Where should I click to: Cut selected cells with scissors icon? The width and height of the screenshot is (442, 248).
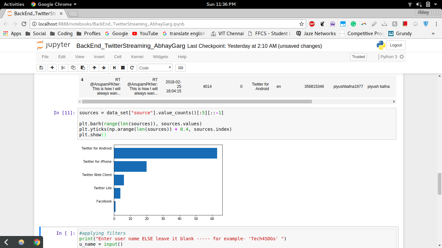tap(63, 68)
